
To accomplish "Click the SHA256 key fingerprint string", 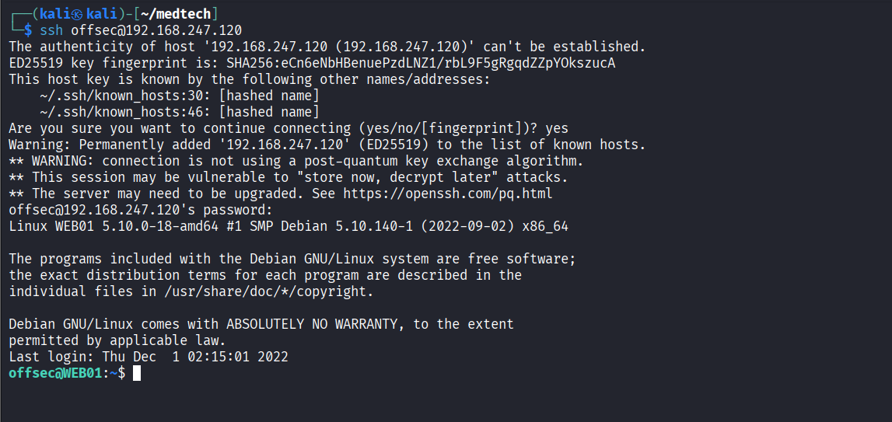I will [421, 63].
